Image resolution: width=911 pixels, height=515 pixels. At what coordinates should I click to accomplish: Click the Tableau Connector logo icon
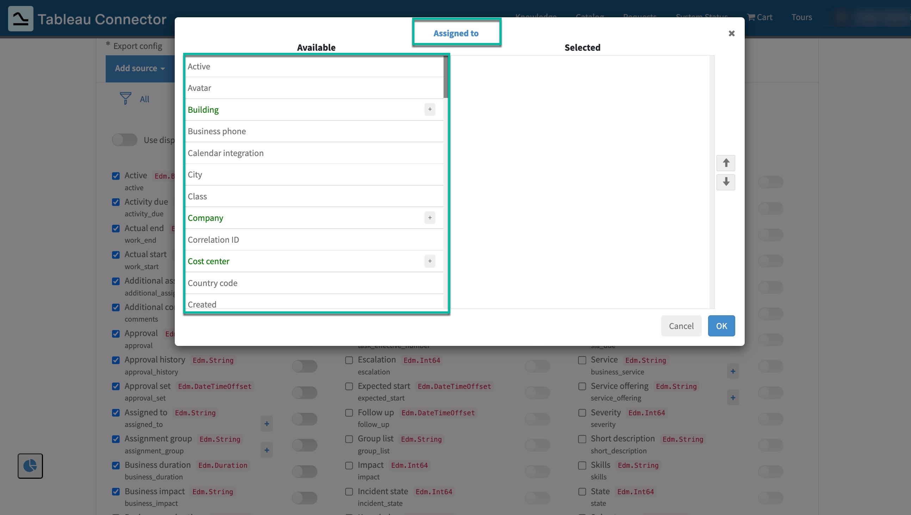click(x=20, y=18)
